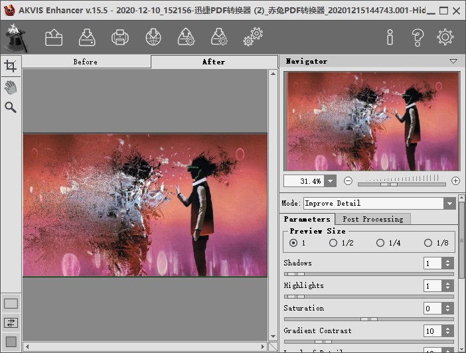Zoom in with the plus icon
The image size is (466, 353).
click(x=455, y=180)
